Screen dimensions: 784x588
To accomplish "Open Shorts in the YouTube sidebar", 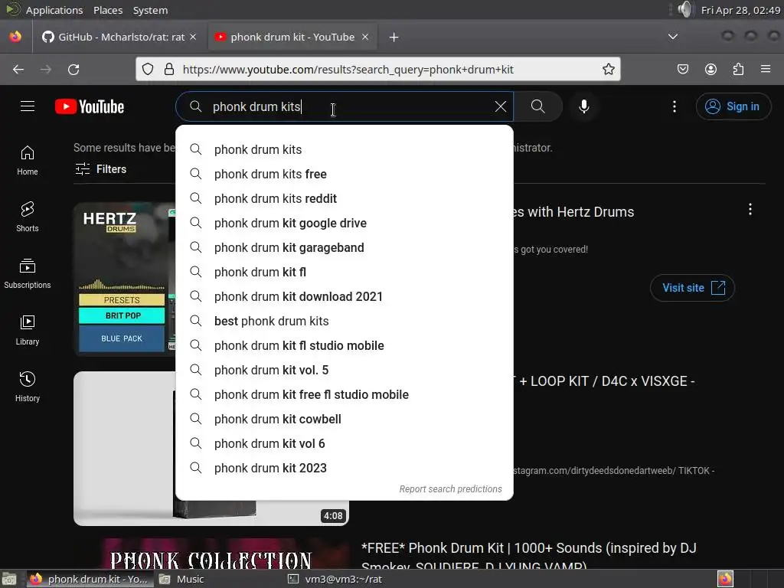I will tap(28, 217).
